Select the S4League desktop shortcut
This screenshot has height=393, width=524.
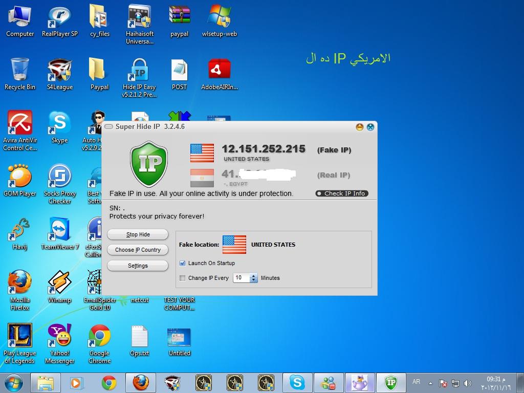[59, 74]
